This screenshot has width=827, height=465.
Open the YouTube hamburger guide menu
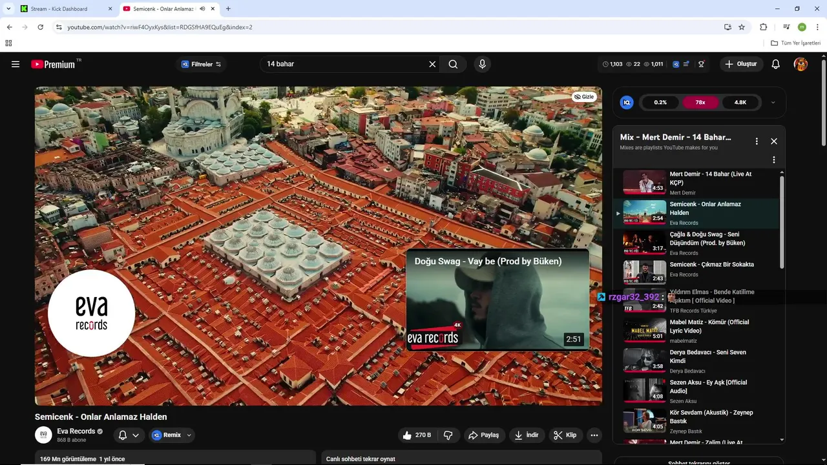click(x=16, y=64)
